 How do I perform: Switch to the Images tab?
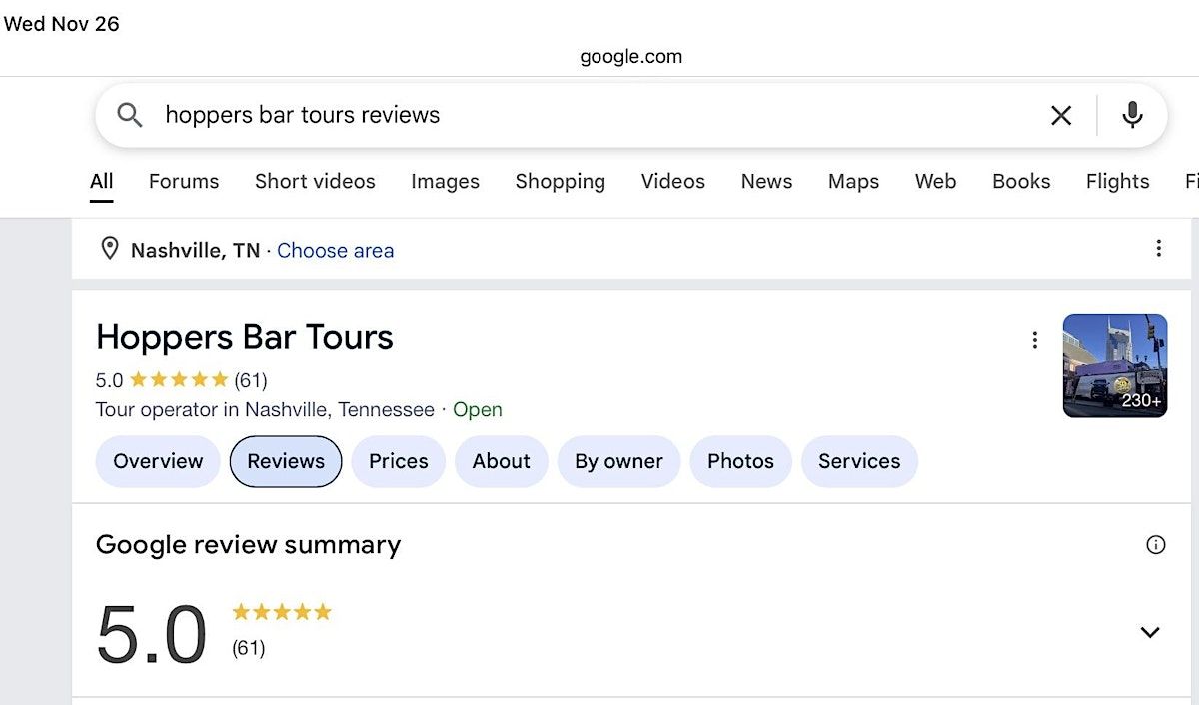(x=445, y=181)
